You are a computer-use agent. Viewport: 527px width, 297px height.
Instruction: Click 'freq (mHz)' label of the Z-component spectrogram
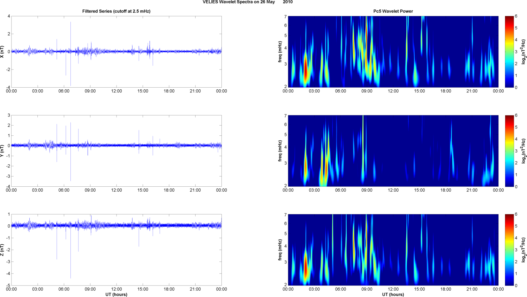point(280,250)
